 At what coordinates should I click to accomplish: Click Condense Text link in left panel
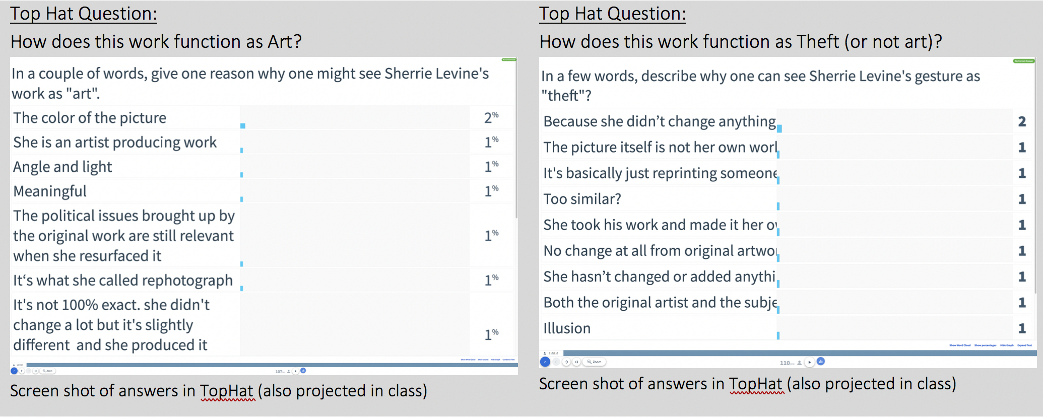(509, 360)
